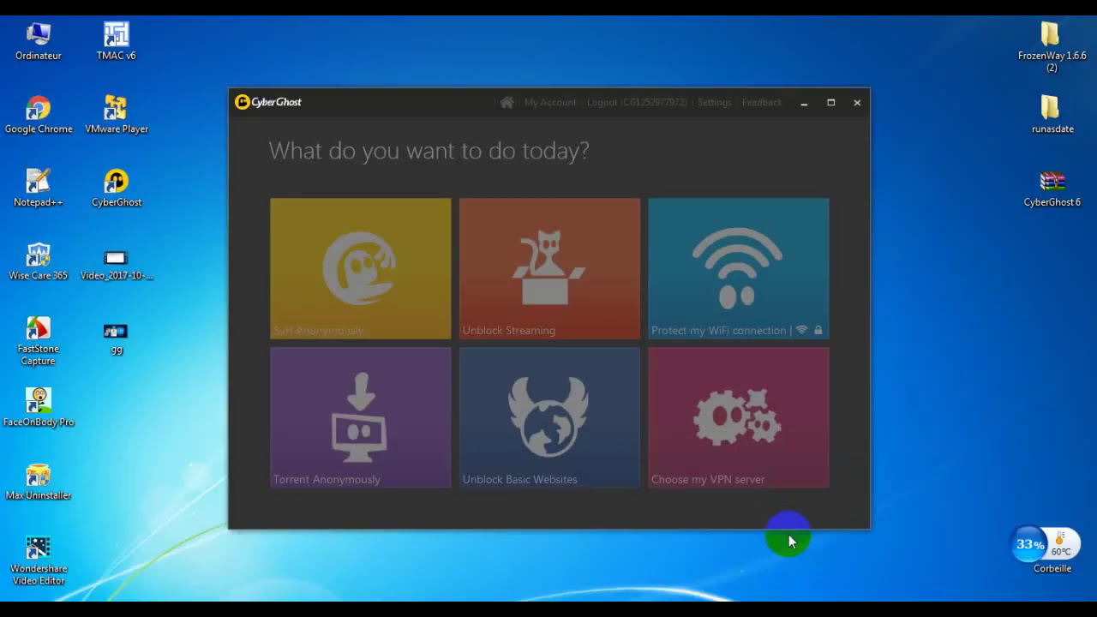
Task: Maximize the CyberGhost window
Action: pos(830,103)
